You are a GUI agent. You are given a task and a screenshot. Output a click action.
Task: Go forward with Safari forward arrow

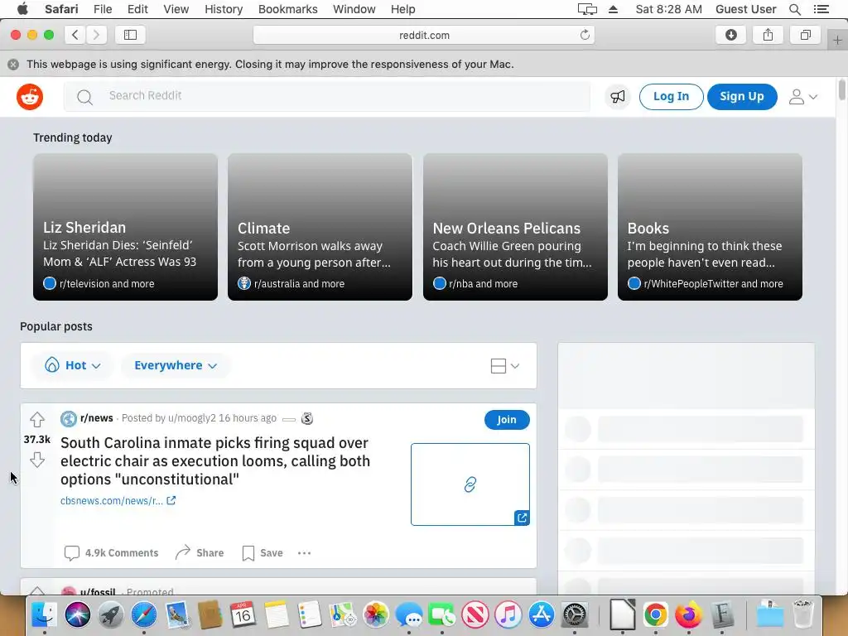[x=96, y=35]
